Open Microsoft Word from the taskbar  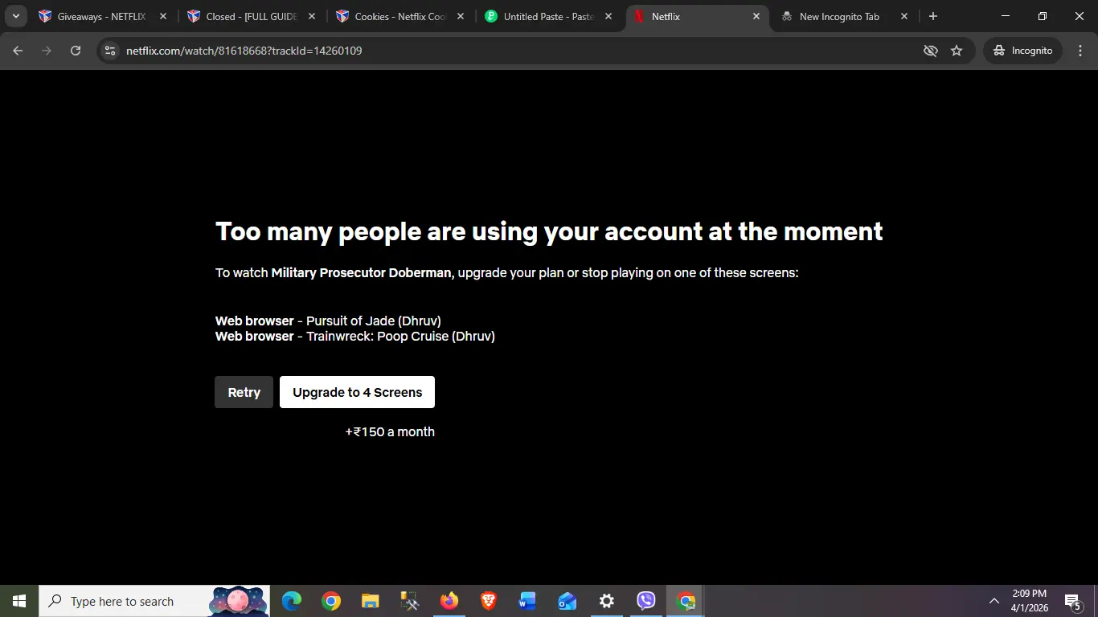tap(527, 601)
